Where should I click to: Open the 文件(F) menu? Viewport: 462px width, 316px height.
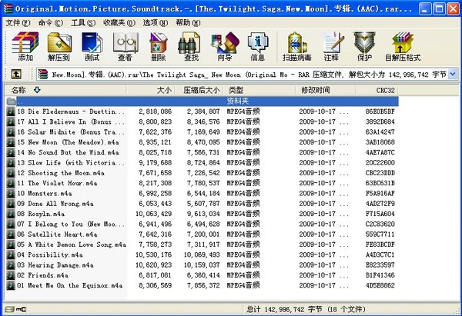coord(18,22)
